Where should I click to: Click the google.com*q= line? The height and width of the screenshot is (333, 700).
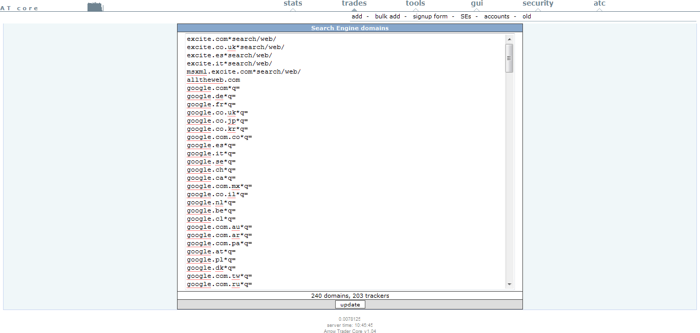point(213,88)
